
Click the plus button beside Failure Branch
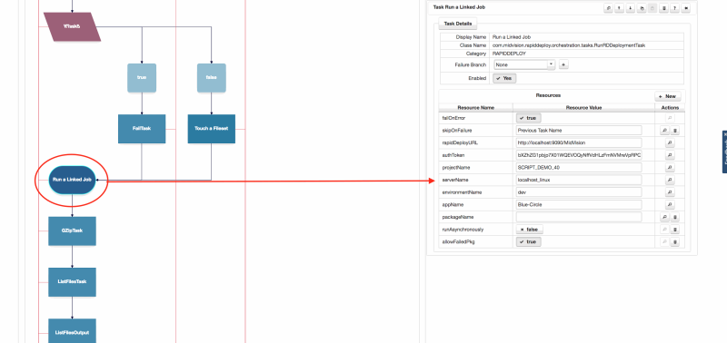563,64
